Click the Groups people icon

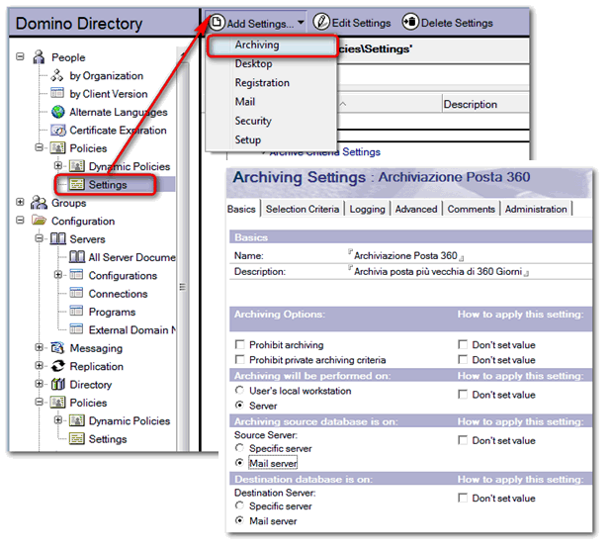(40, 203)
